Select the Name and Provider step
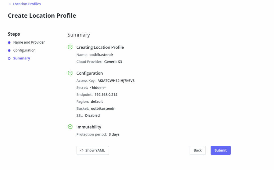 [x=29, y=42]
